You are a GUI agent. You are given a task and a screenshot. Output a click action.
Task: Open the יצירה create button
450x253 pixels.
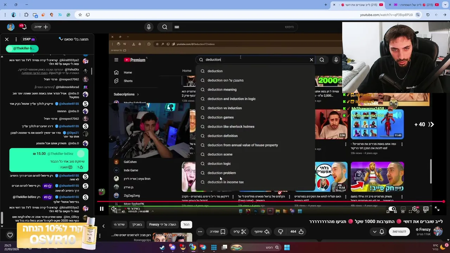click(x=41, y=27)
